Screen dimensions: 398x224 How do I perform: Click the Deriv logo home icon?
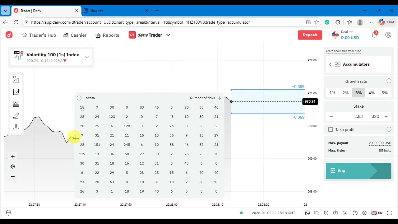pyautogui.click(x=9, y=35)
